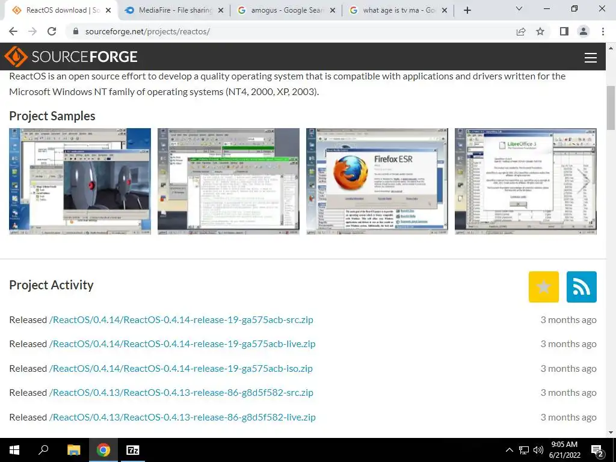Open the ReactOS-0.4.14 live.zip release link
The image size is (616, 462).
point(182,343)
